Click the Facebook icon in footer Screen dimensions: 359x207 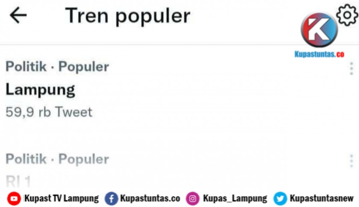111,198
